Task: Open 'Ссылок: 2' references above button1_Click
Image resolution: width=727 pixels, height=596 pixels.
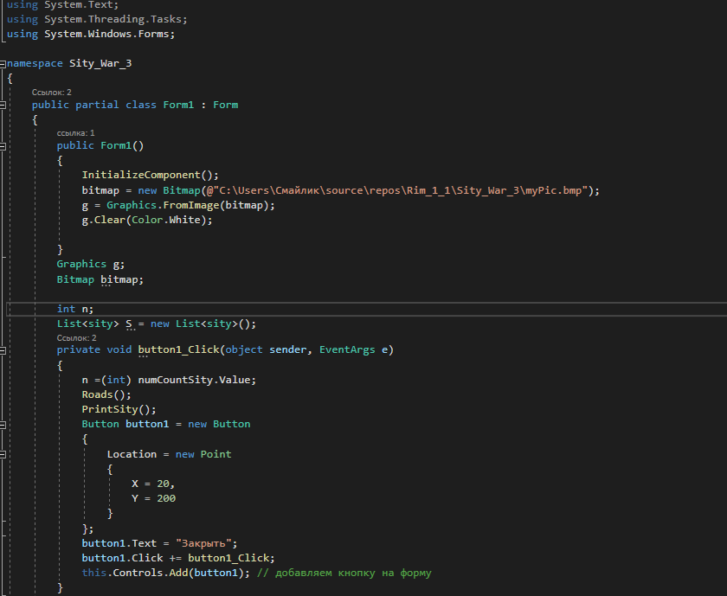Action: pyautogui.click(x=76, y=338)
